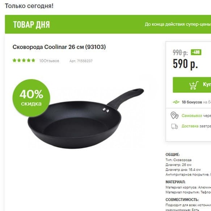Click the green -400 discount label
The width and height of the screenshot is (211, 211).
[x=196, y=52]
